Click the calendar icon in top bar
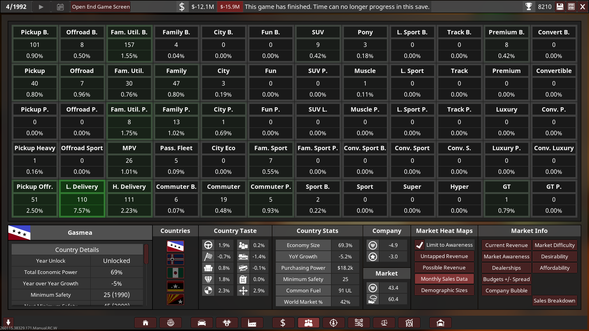 click(60, 7)
